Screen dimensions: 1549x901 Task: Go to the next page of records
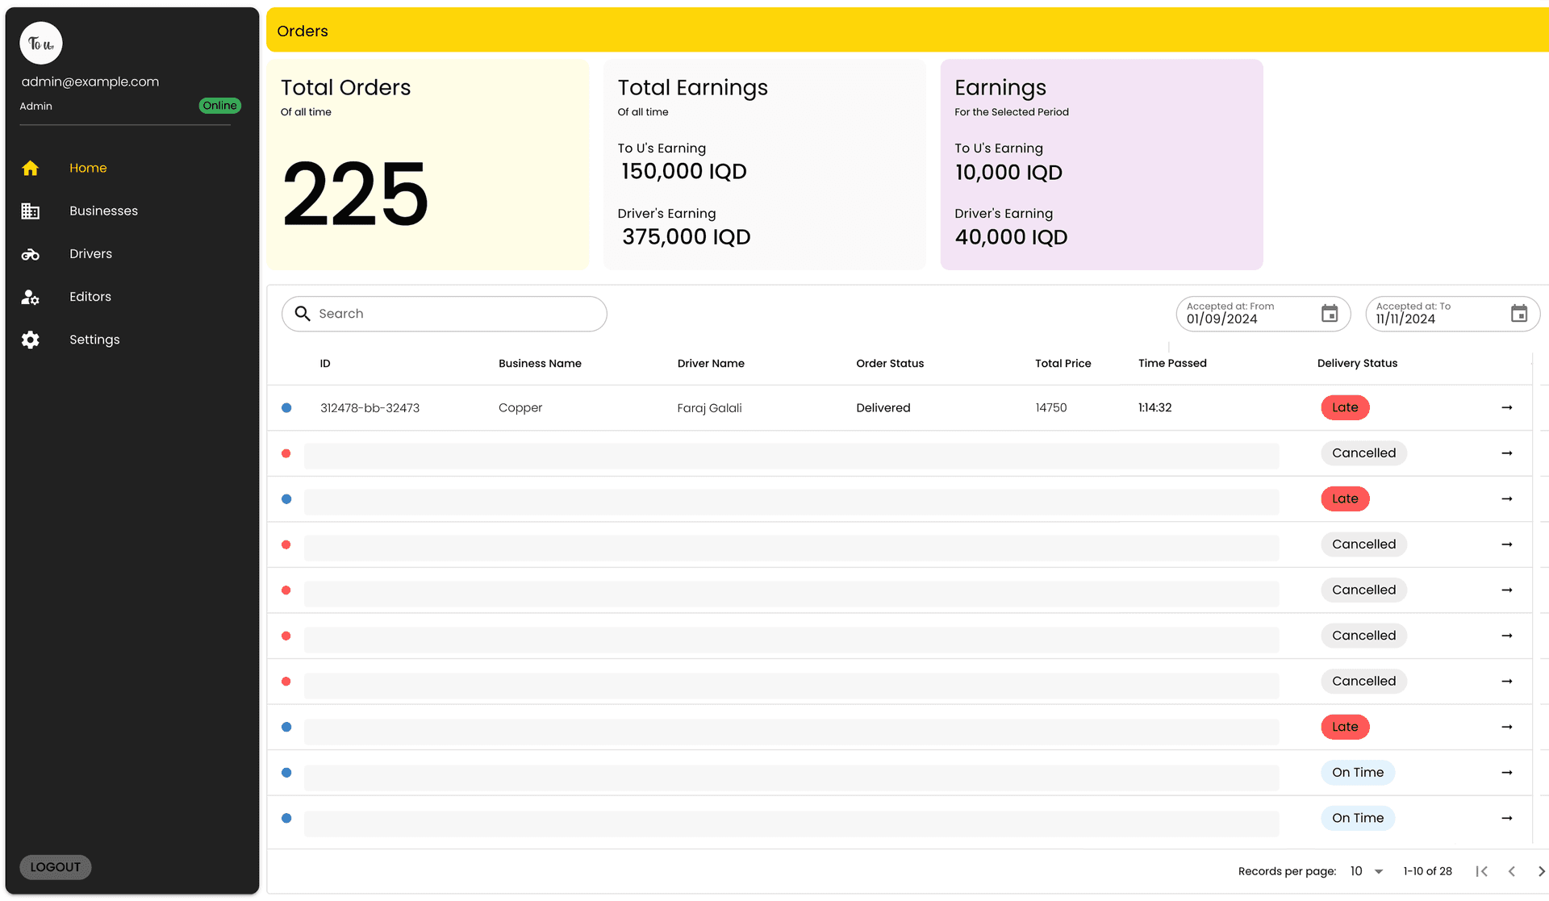(x=1540, y=871)
